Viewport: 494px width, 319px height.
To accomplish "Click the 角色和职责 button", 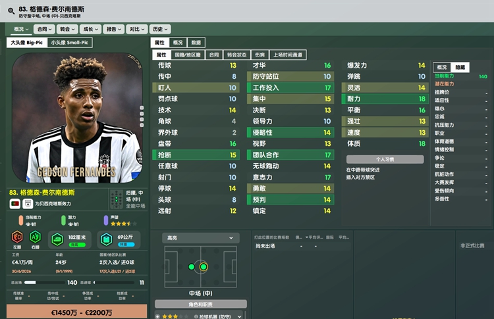I will 201,305.
